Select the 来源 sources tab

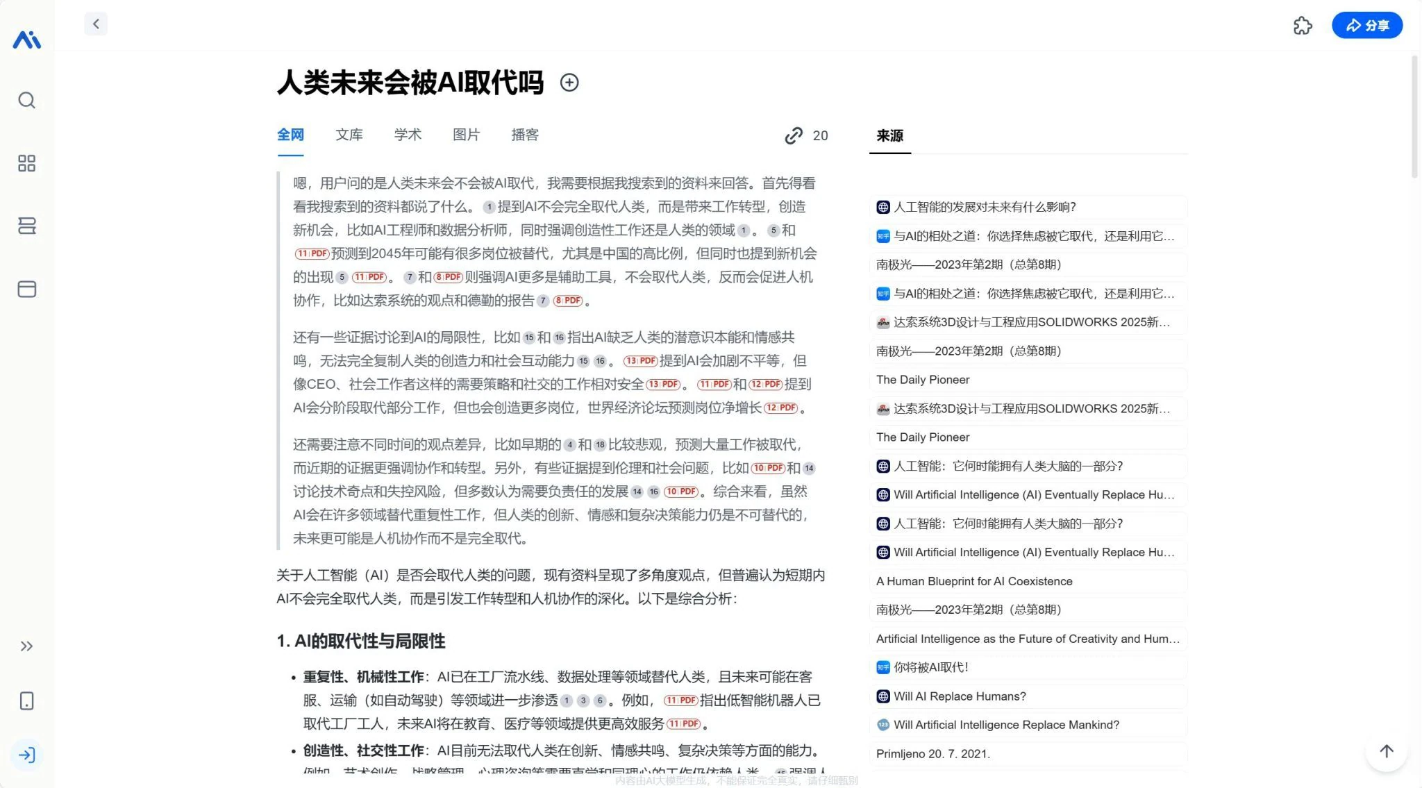[889, 136]
